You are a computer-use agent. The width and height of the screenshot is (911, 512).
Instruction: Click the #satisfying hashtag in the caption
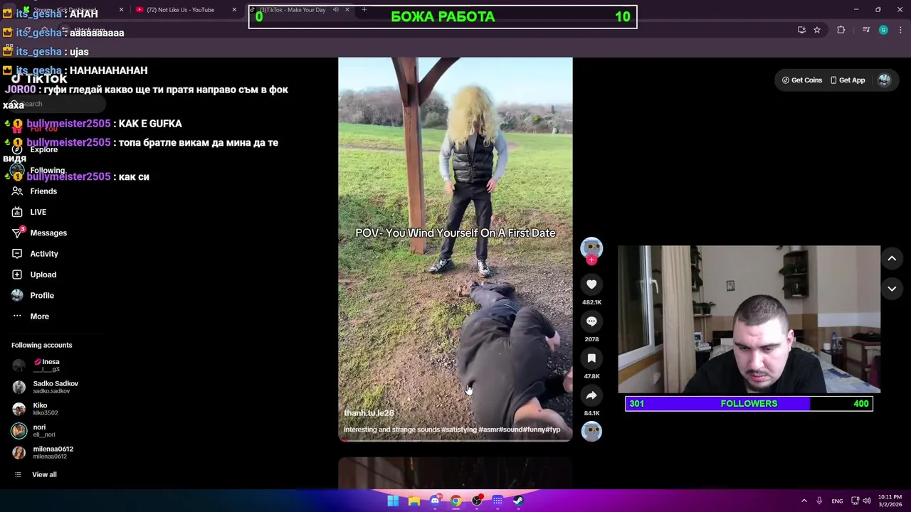pyautogui.click(x=458, y=430)
